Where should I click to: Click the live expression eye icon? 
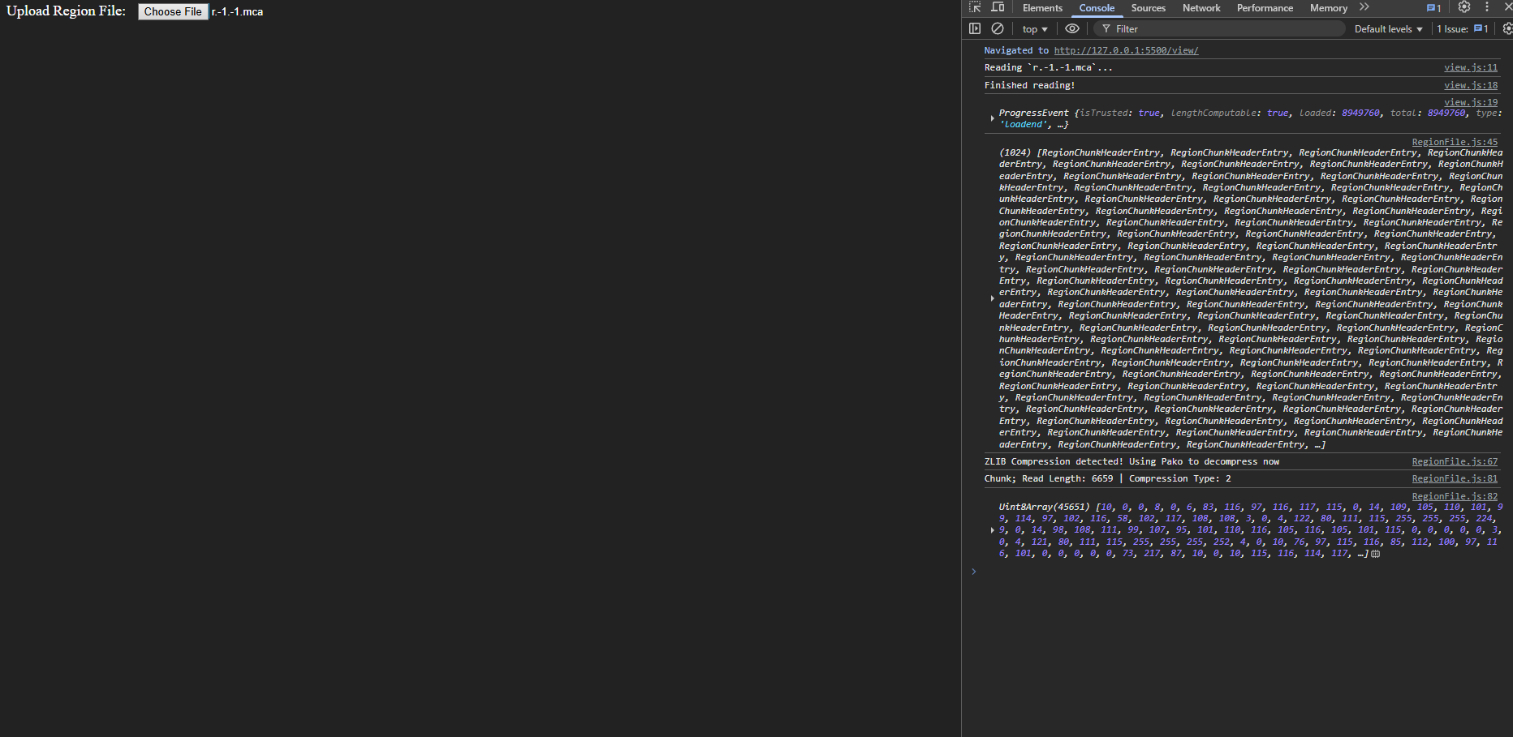(x=1072, y=28)
